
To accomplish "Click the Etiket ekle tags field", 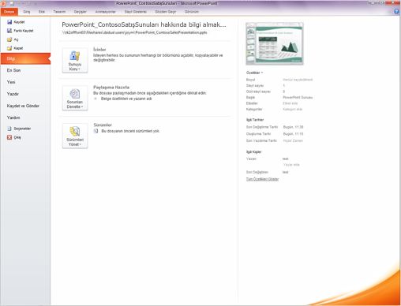I will pyautogui.click(x=290, y=103).
